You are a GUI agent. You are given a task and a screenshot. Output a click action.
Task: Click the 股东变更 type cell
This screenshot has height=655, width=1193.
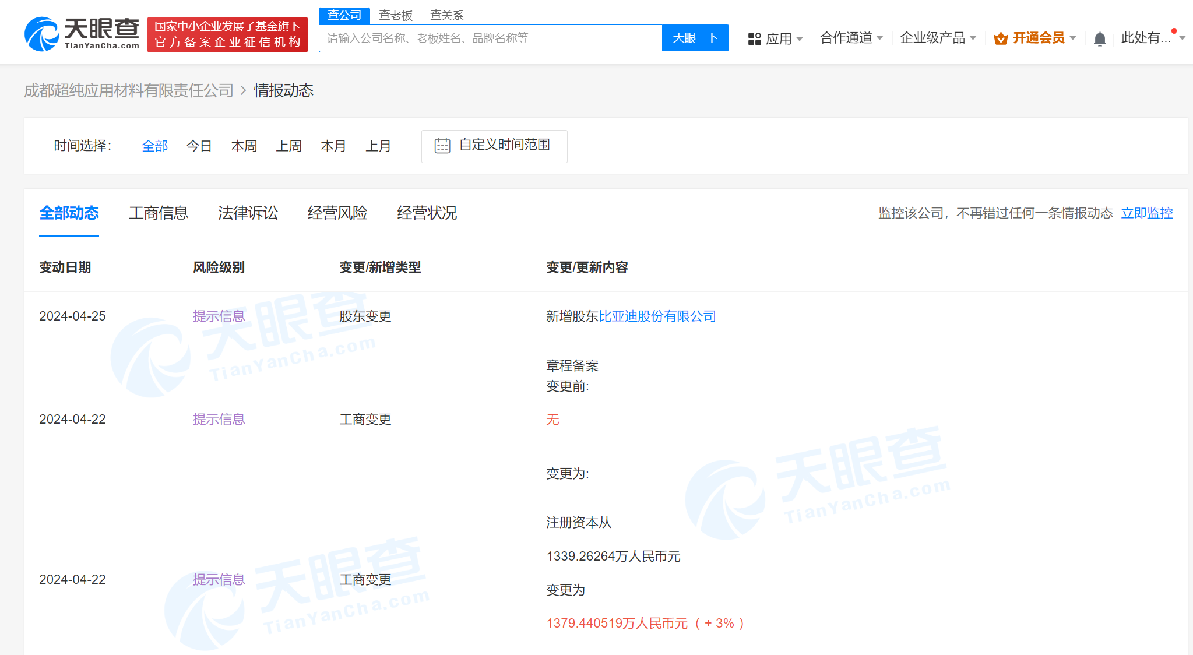365,316
